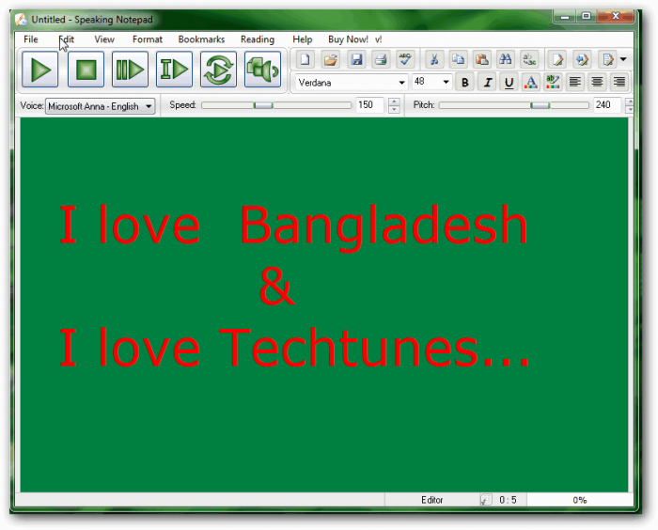Increase the Speed value with up arrow
Viewport: 658px width, 530px height.
pos(394,101)
